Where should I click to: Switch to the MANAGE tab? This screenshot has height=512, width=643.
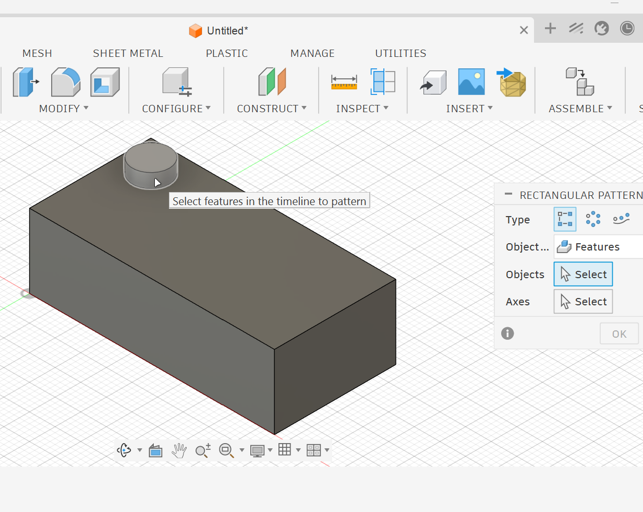312,53
